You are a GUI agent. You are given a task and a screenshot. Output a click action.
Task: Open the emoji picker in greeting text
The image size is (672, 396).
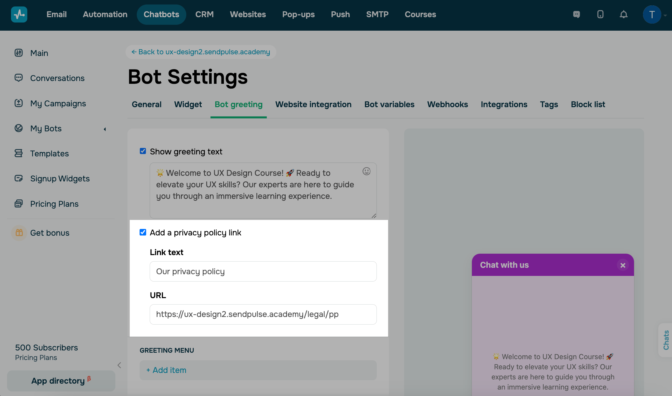click(366, 171)
